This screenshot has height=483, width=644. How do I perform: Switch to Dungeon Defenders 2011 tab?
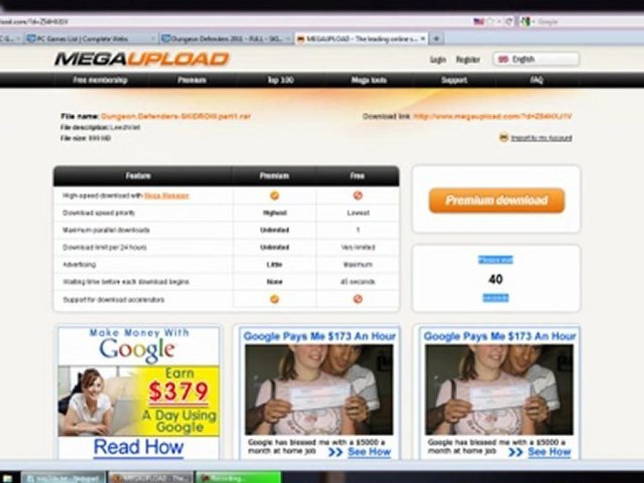(226, 39)
